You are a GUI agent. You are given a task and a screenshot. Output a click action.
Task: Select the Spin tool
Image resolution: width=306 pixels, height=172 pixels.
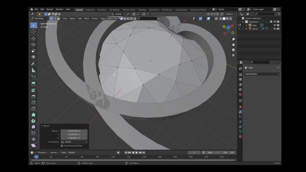[x=33, y=121]
